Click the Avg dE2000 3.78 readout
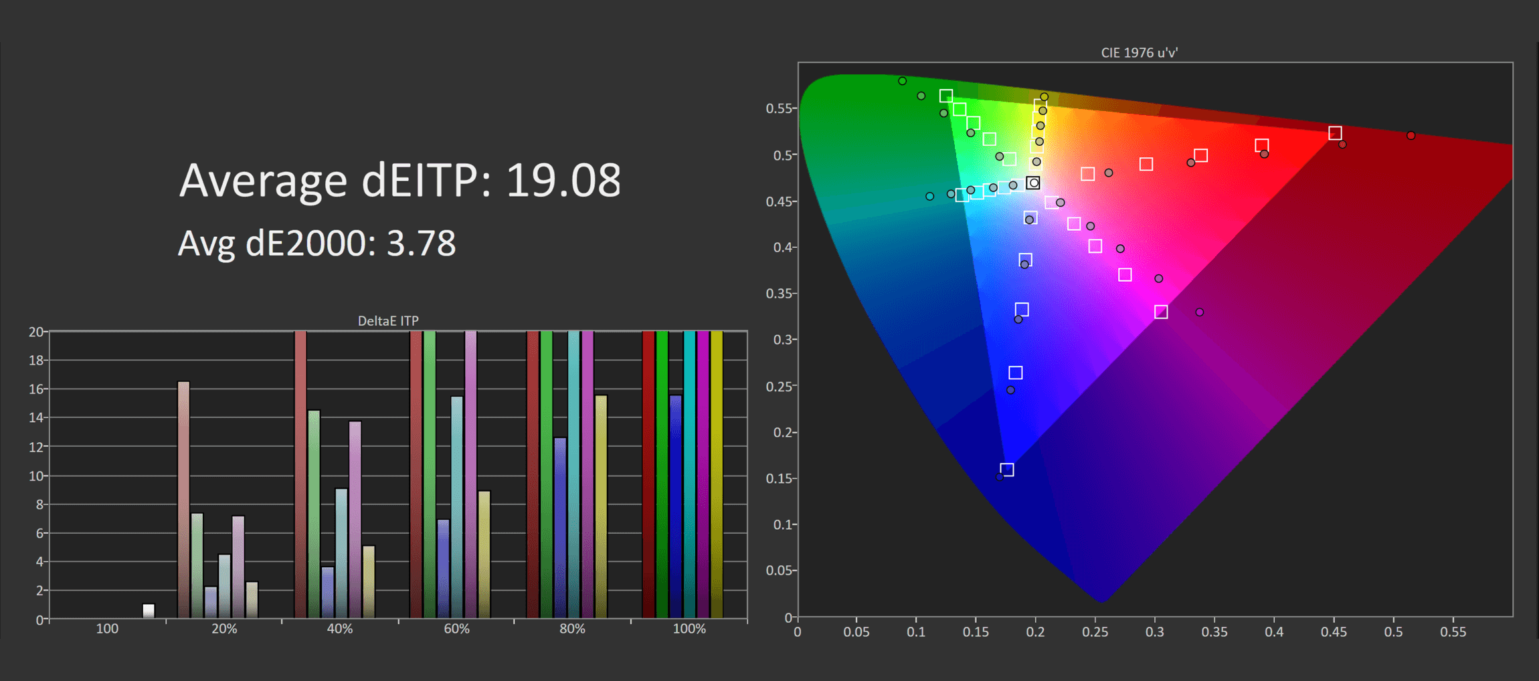1539x681 pixels. click(316, 243)
